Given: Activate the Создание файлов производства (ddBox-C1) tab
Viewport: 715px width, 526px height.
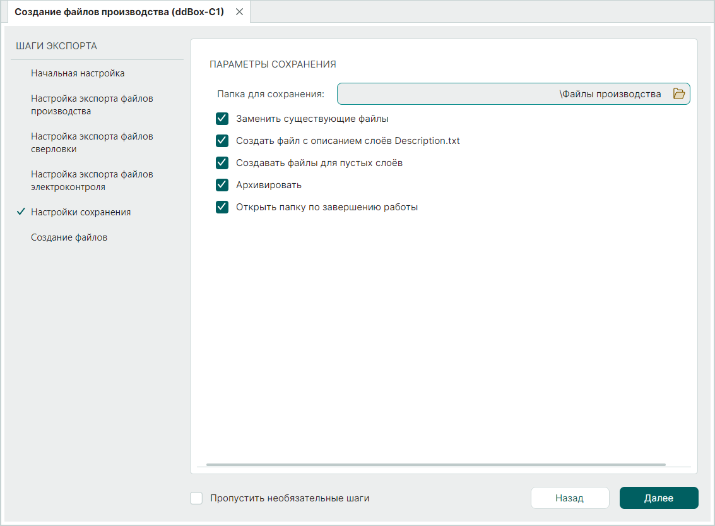Looking at the screenshot, I should pos(119,12).
